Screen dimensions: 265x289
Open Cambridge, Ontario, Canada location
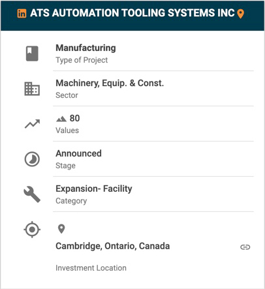pyautogui.click(x=113, y=246)
